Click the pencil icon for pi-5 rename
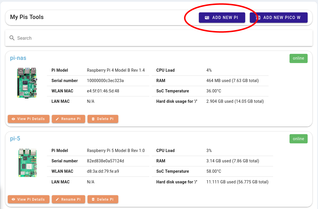 click(x=57, y=200)
